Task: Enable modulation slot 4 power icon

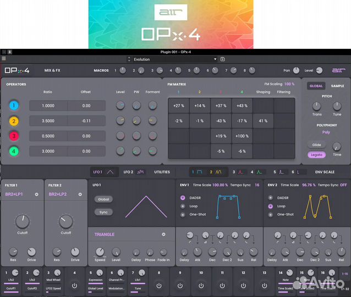Action: [74, 286]
